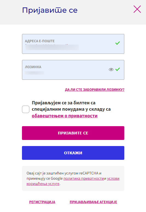Click the green checkmark in the email field

[x=117, y=43]
